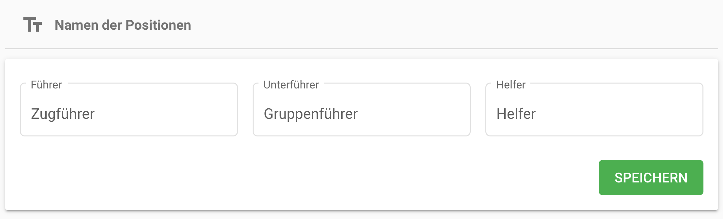Click the text-size icon beside the heading

(x=33, y=25)
